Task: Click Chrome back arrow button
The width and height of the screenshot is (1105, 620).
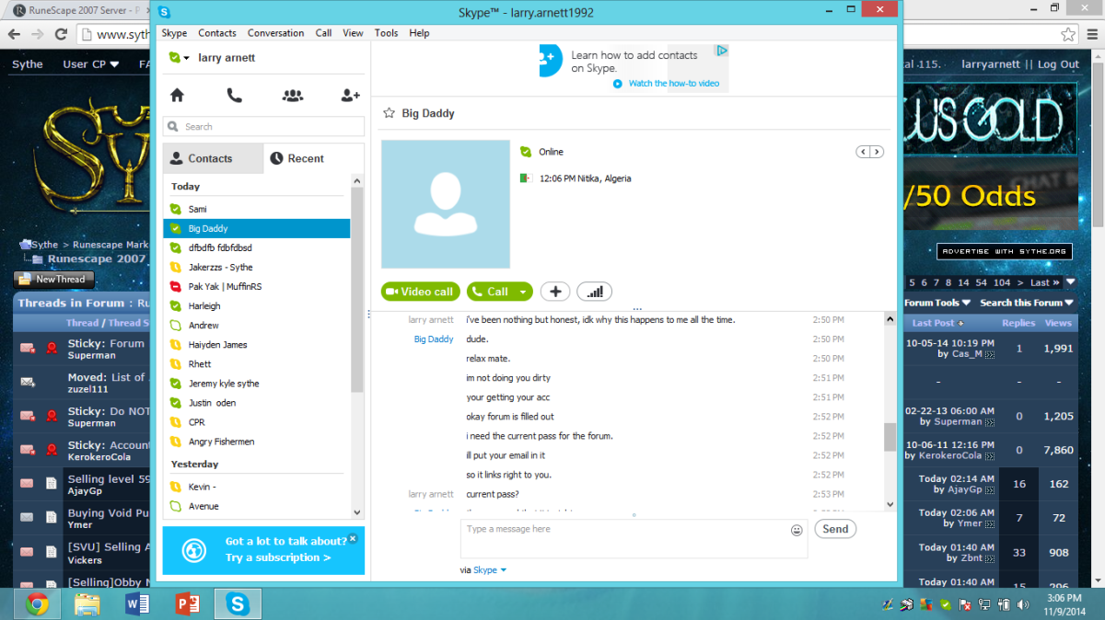Action: click(x=14, y=35)
